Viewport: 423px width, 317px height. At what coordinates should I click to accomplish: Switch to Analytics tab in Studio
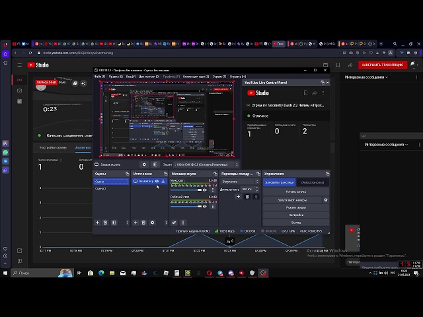click(83, 147)
